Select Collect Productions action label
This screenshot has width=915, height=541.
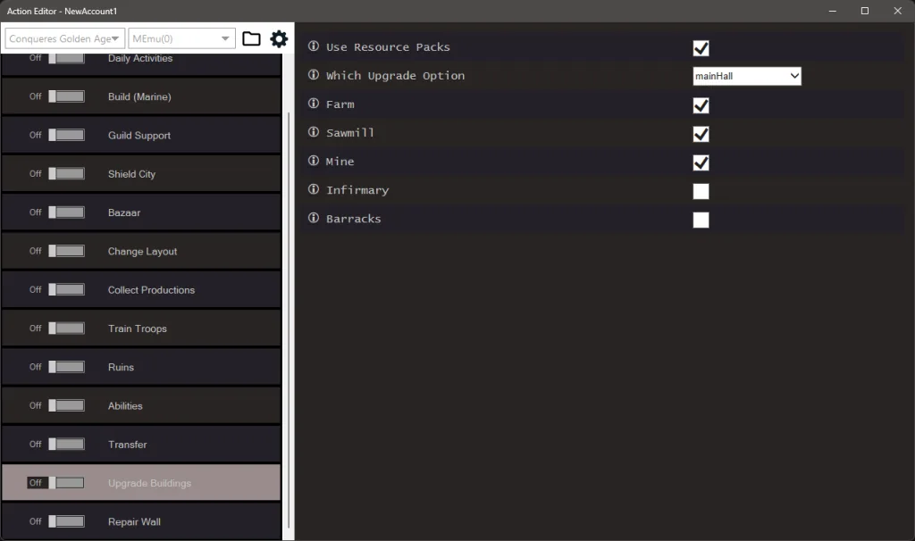[x=151, y=290]
